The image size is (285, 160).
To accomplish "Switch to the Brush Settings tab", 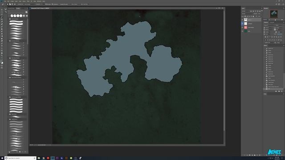I will point(11,8).
